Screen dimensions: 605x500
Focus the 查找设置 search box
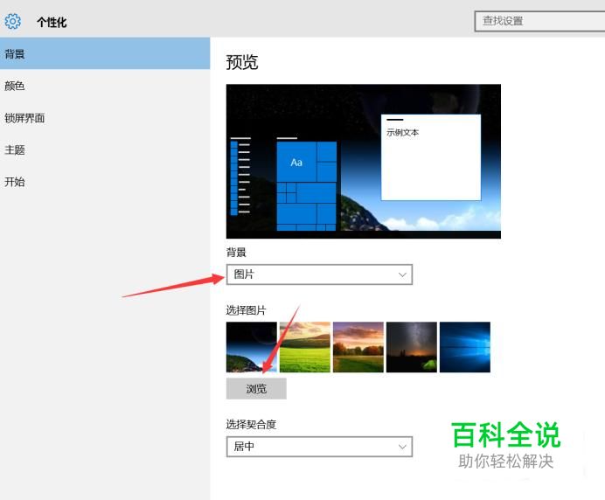[x=539, y=21]
